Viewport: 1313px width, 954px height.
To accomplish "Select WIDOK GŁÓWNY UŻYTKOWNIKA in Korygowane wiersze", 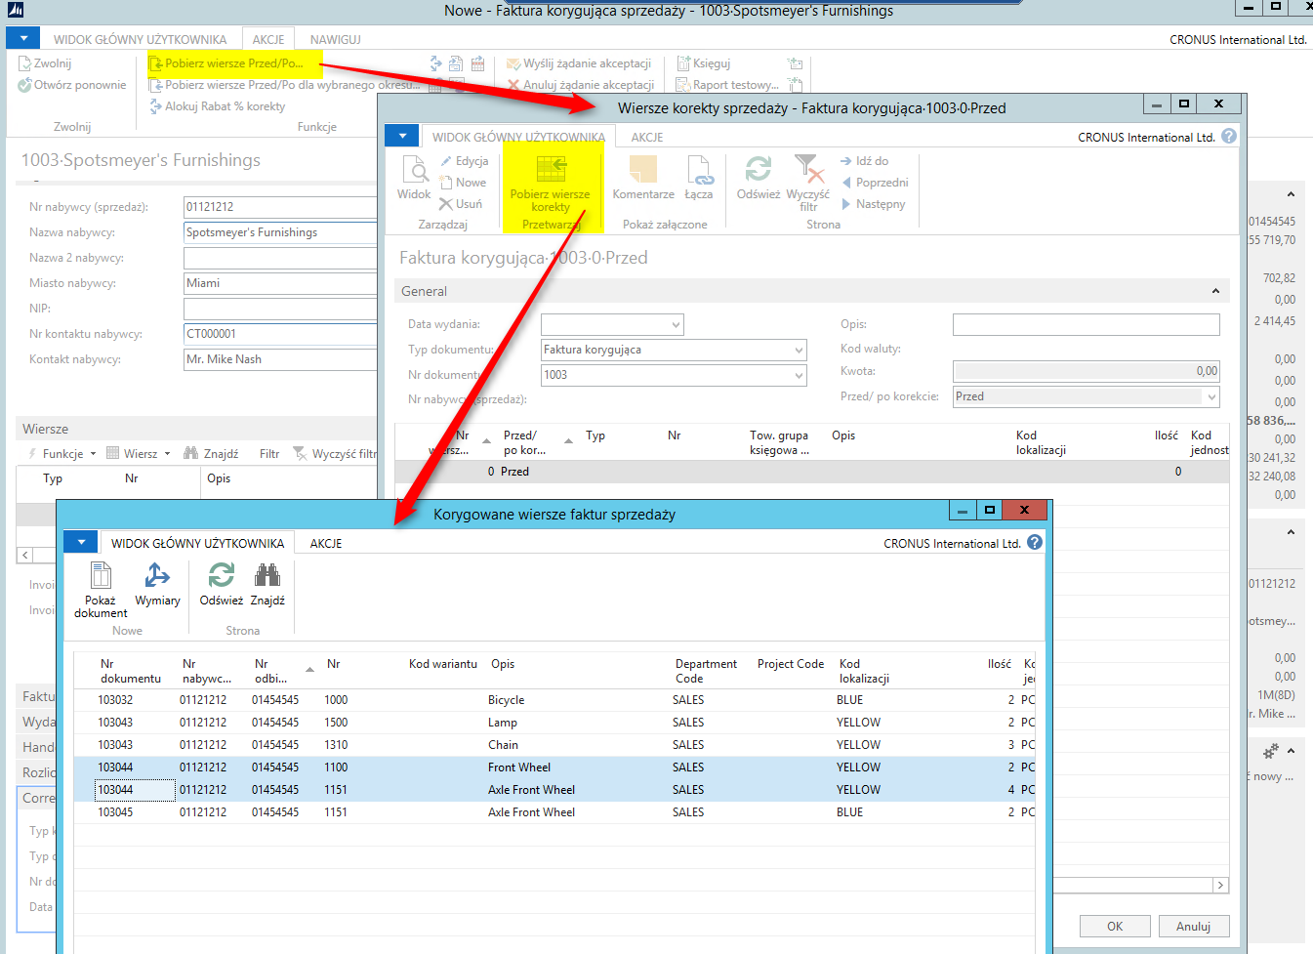I will tap(197, 544).
